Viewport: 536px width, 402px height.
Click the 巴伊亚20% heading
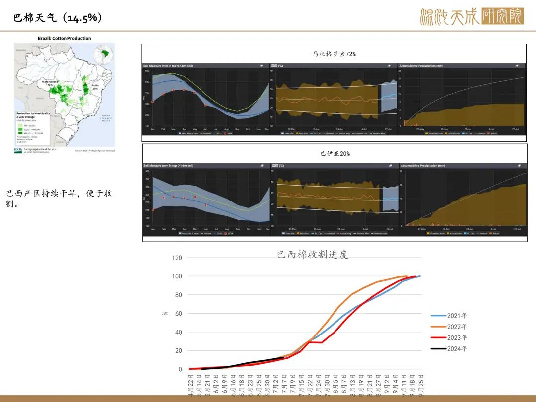pyautogui.click(x=335, y=154)
